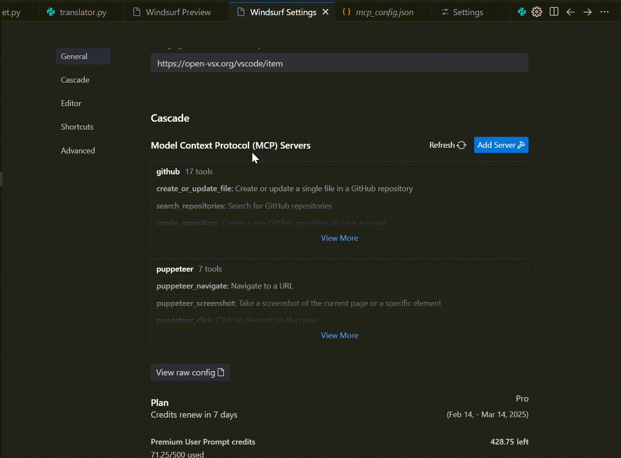
Task: Open settings via the gear icon
Action: point(537,12)
